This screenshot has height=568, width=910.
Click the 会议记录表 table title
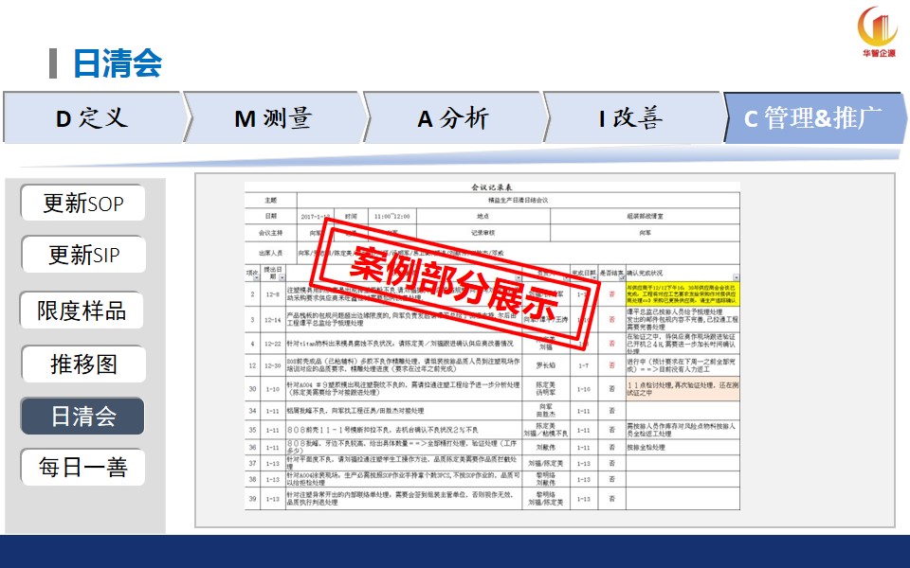pyautogui.click(x=471, y=188)
